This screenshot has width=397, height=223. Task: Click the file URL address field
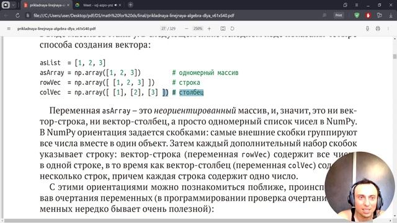pyautogui.click(x=134, y=15)
